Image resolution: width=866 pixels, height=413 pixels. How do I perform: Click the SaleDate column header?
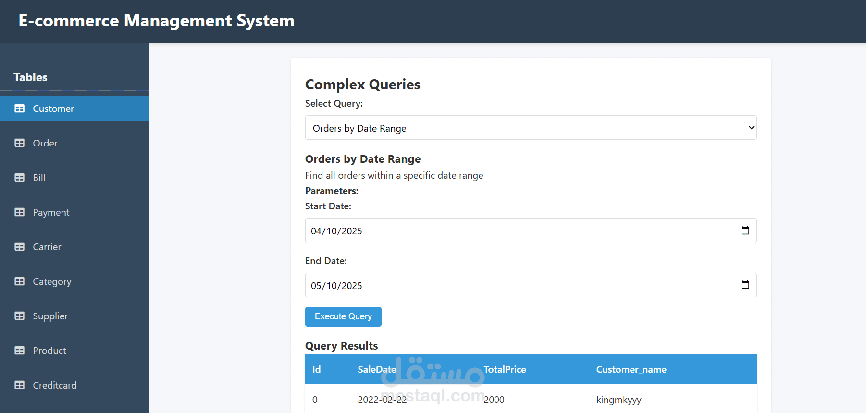pos(377,369)
